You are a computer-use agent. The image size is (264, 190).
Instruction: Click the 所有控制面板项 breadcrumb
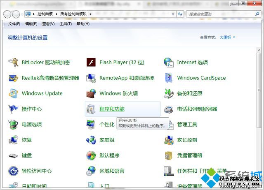click(73, 14)
